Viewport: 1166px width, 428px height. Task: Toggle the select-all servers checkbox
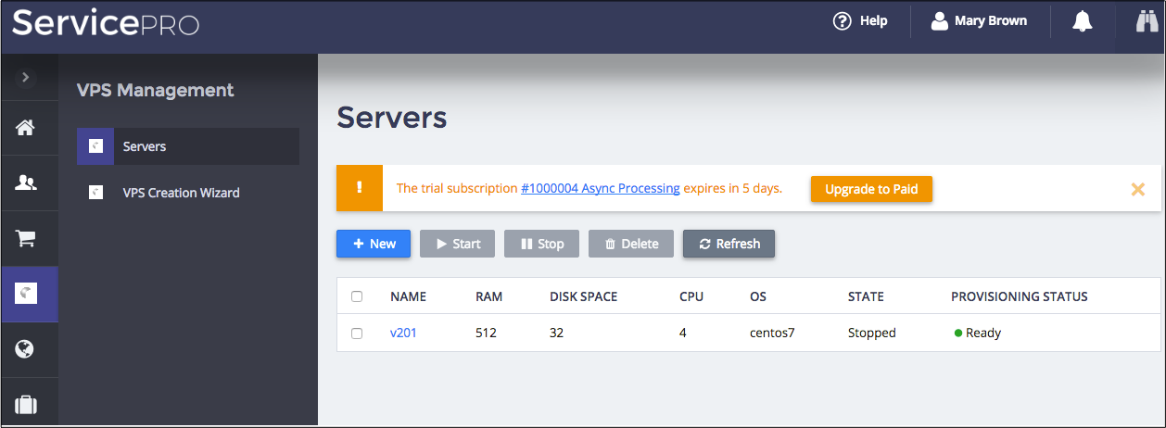tap(357, 296)
